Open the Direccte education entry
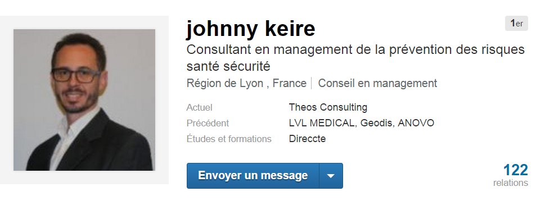Viewport: 545px width, 205px height. (x=307, y=139)
